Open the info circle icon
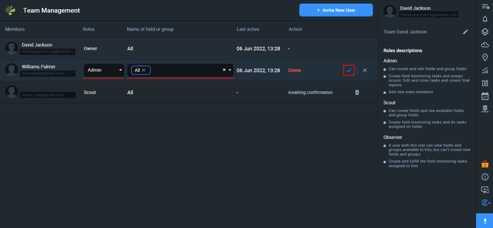493x228 pixels. click(x=485, y=177)
